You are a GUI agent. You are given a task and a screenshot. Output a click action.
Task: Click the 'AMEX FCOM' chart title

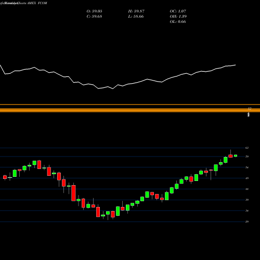tap(37, 3)
